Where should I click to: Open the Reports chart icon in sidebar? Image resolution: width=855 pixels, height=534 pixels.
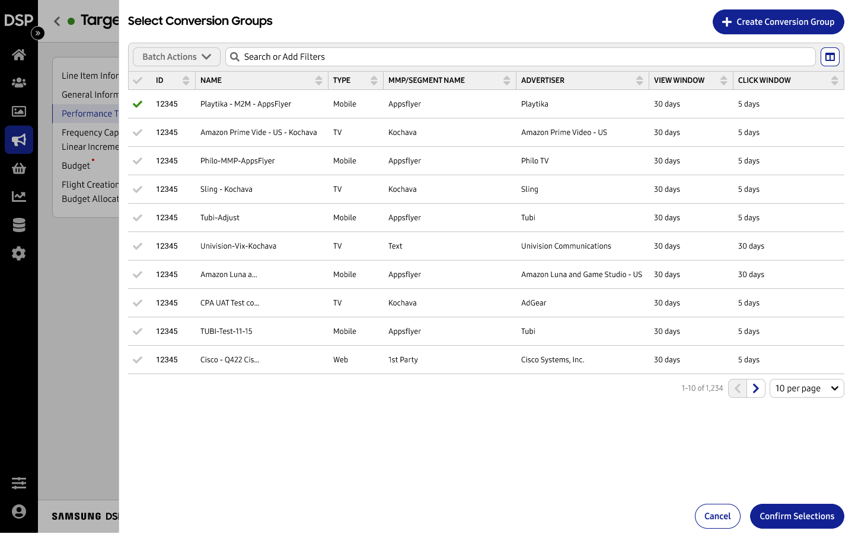coord(19,197)
